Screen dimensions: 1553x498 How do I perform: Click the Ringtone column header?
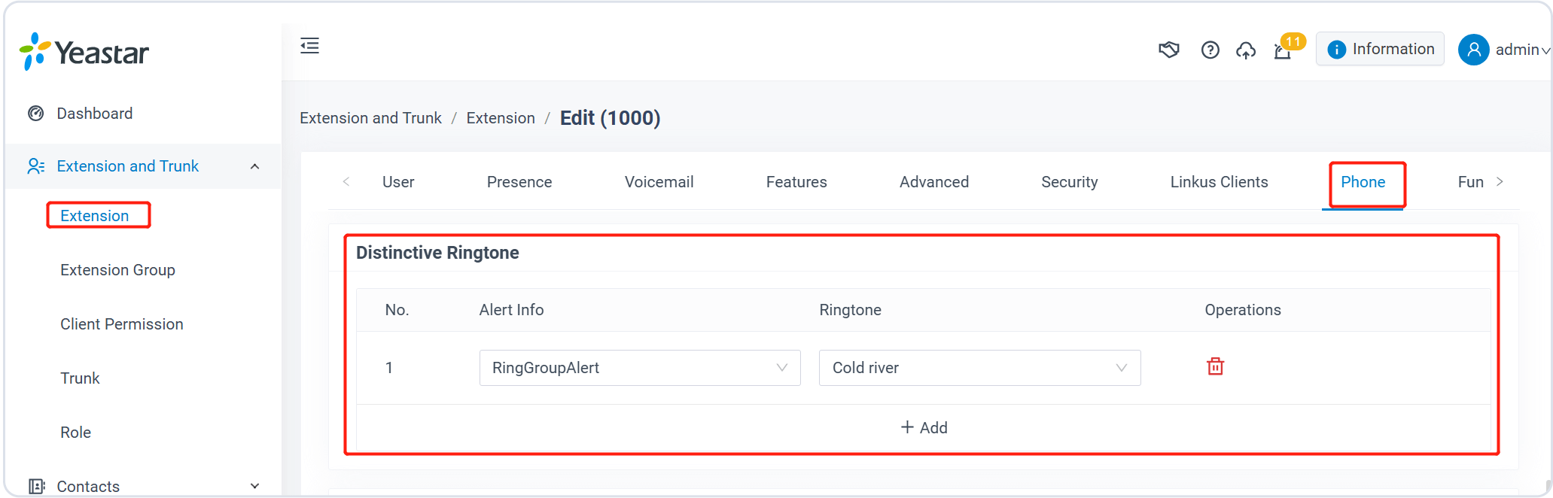[x=850, y=310]
